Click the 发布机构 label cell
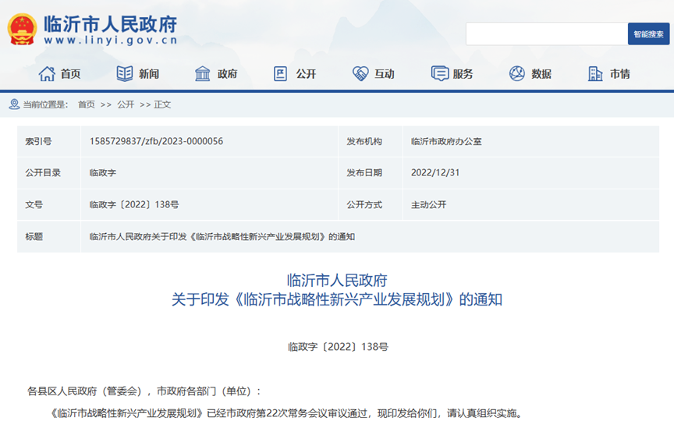Image resolution: width=674 pixels, height=435 pixels. (371, 141)
